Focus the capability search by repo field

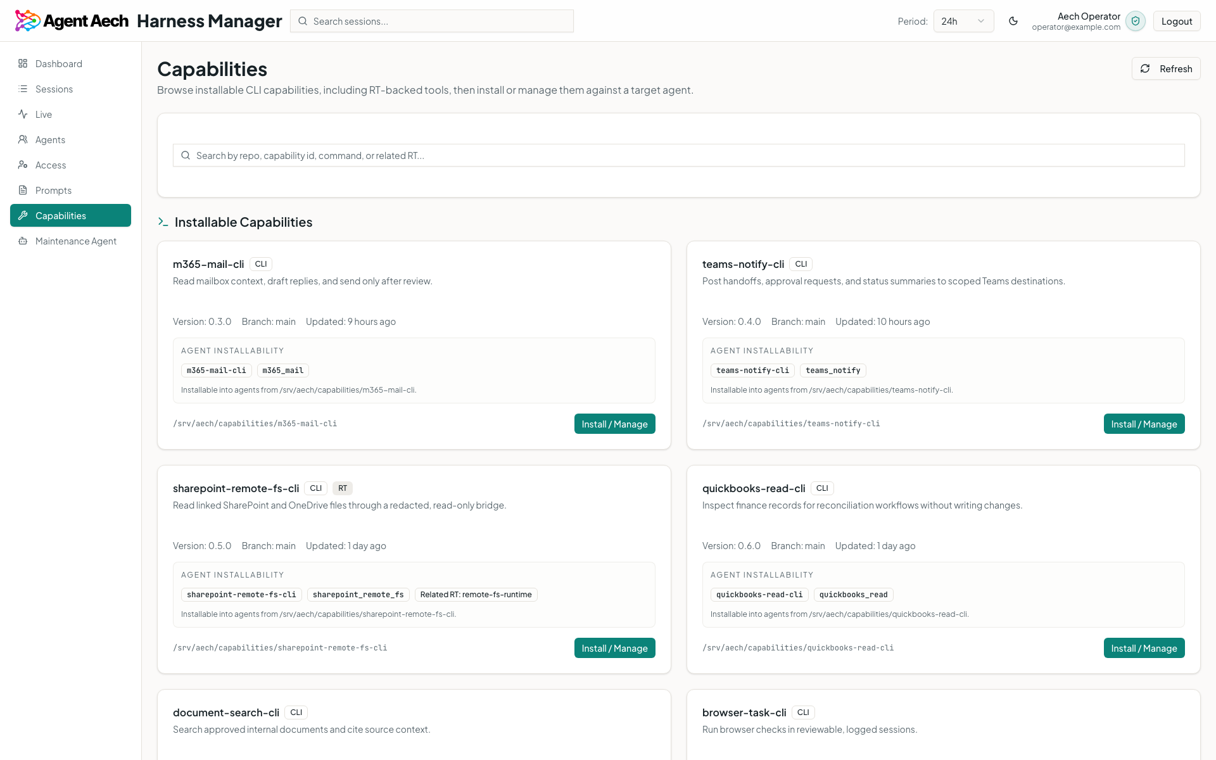(679, 155)
